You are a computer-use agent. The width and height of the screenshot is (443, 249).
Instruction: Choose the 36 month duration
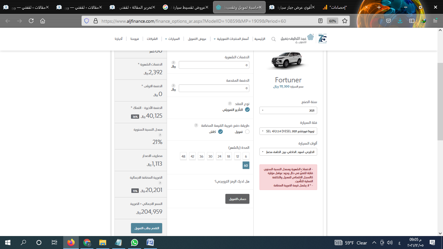[201, 156]
